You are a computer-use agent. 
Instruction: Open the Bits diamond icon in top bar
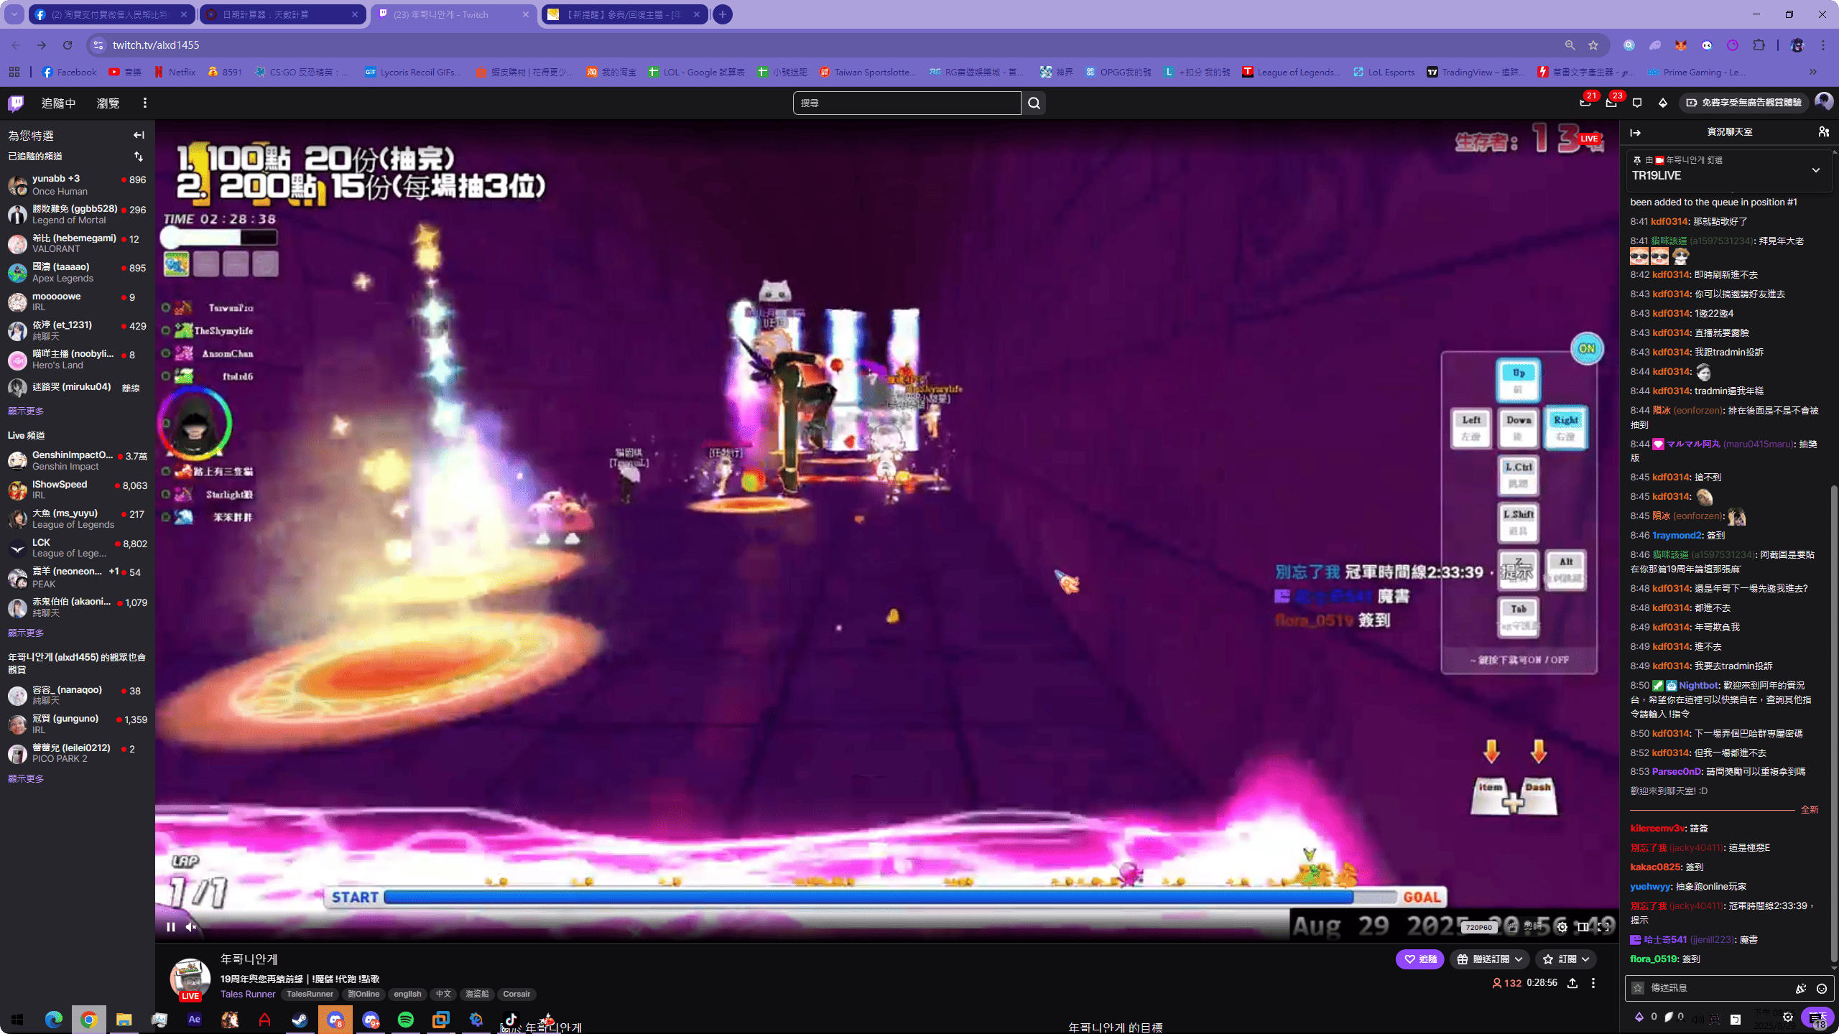pos(1663,103)
